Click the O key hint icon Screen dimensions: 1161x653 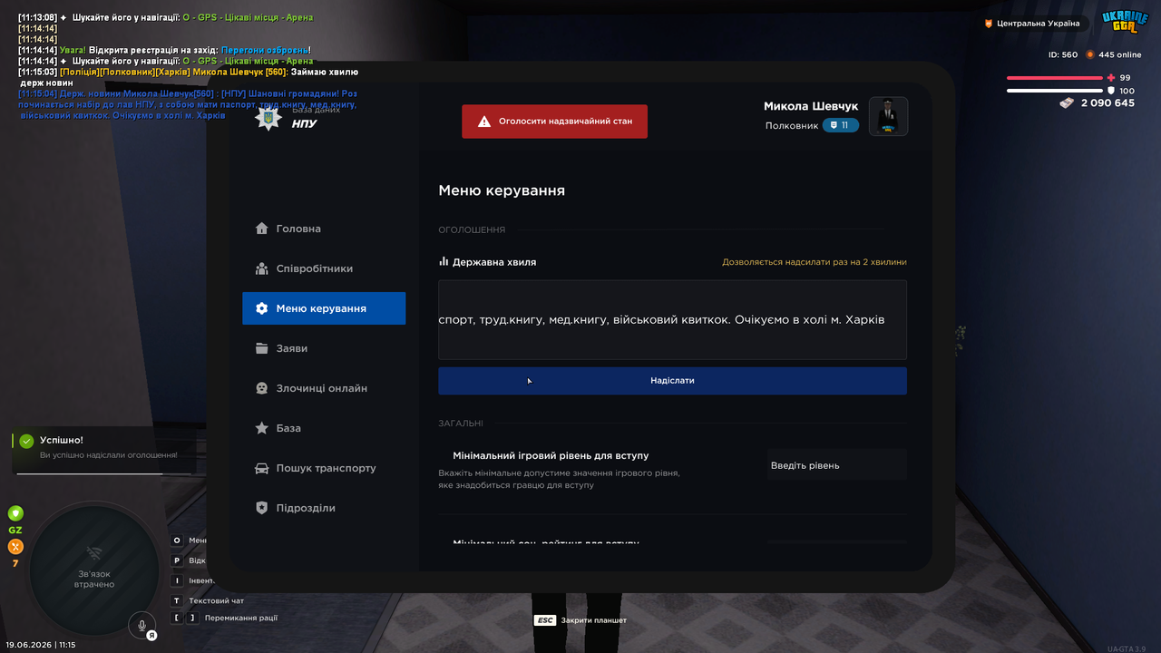click(177, 541)
